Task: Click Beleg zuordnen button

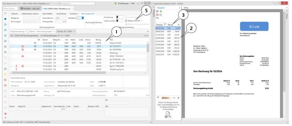Action: tap(133, 21)
